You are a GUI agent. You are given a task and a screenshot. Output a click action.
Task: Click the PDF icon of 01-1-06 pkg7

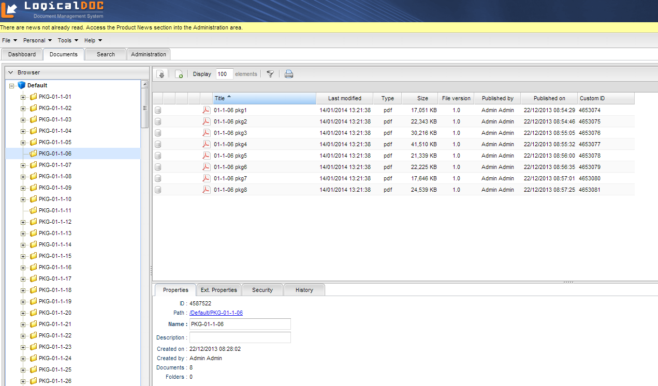coord(206,178)
